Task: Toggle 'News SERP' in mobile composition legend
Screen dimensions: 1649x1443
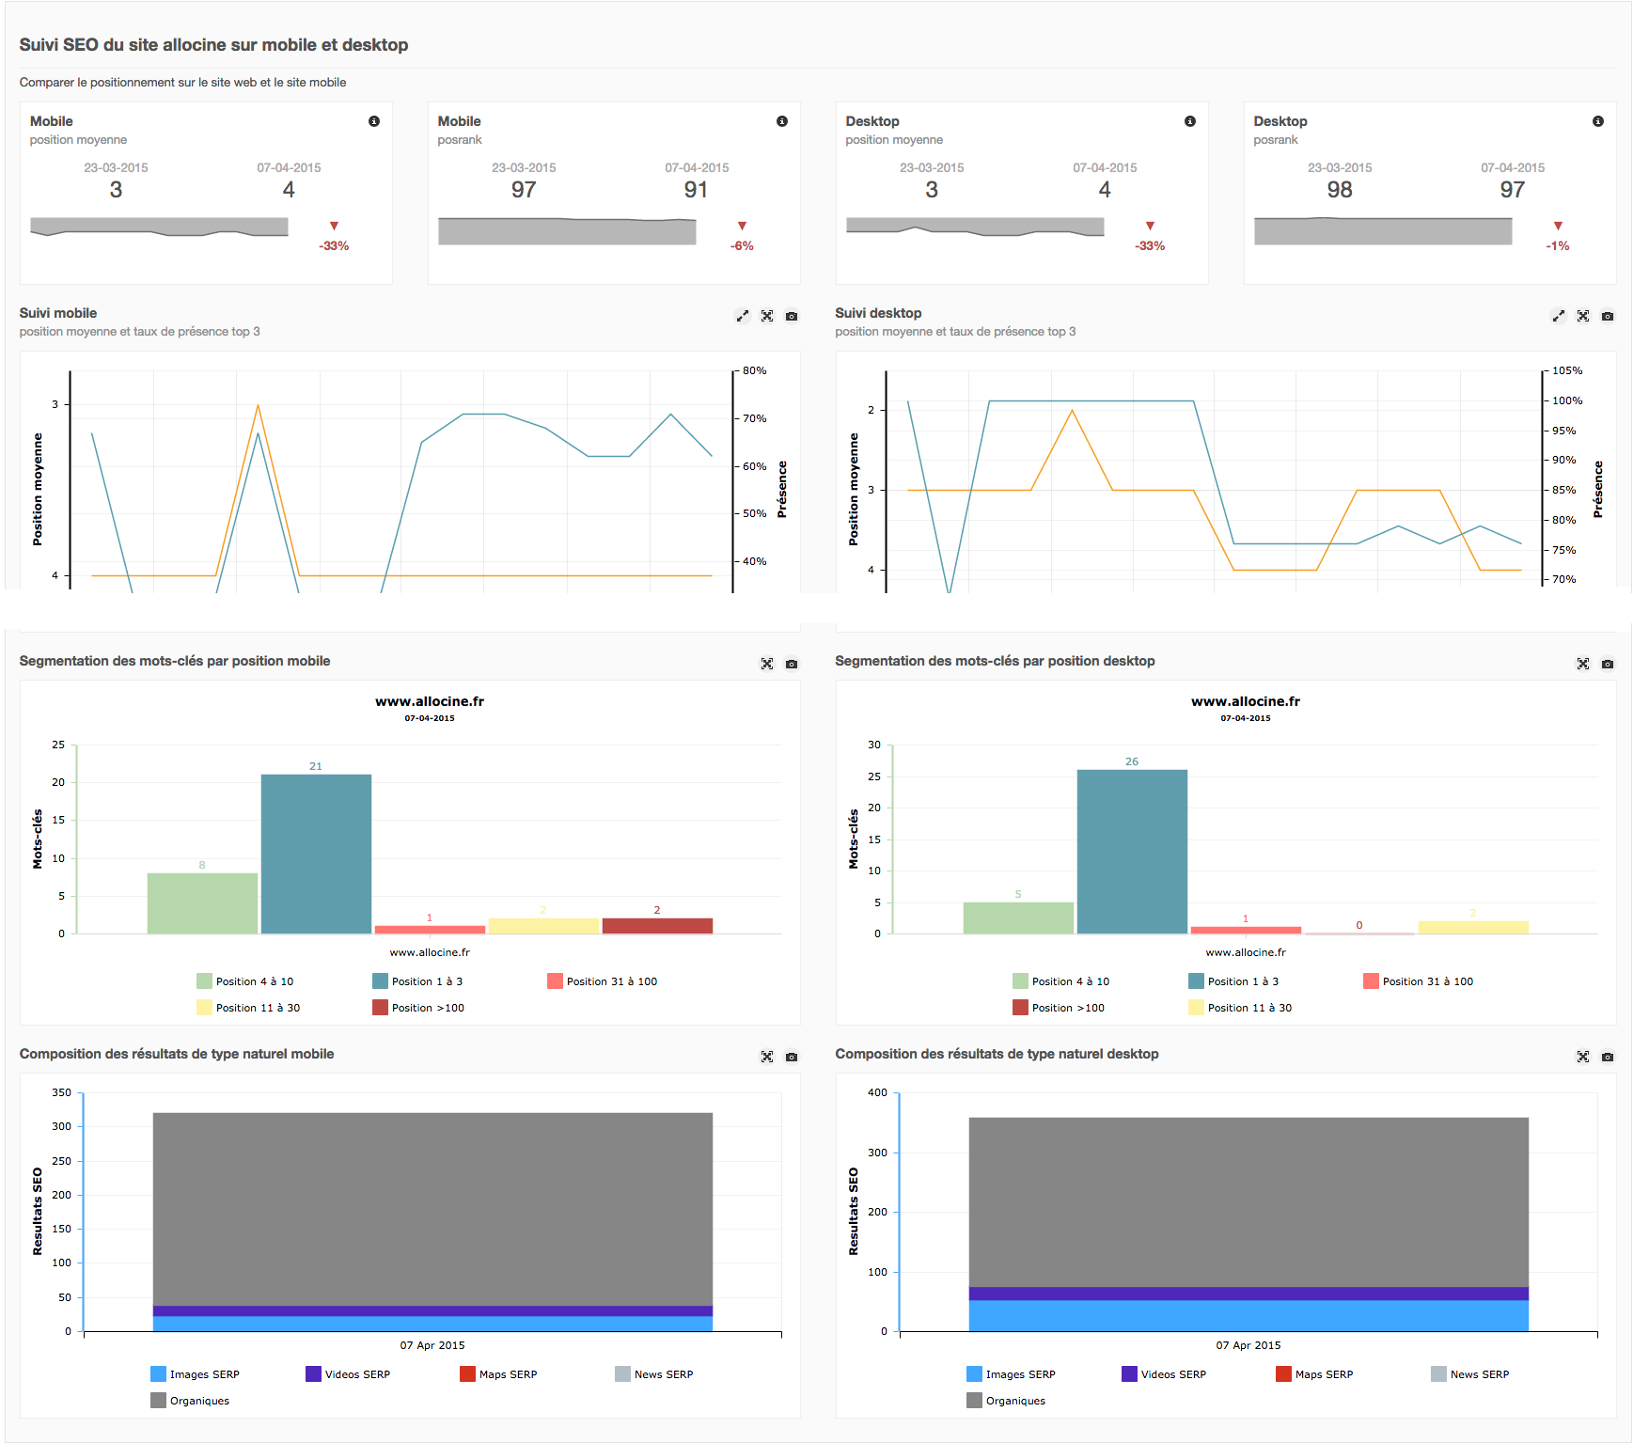Action: 654,1374
